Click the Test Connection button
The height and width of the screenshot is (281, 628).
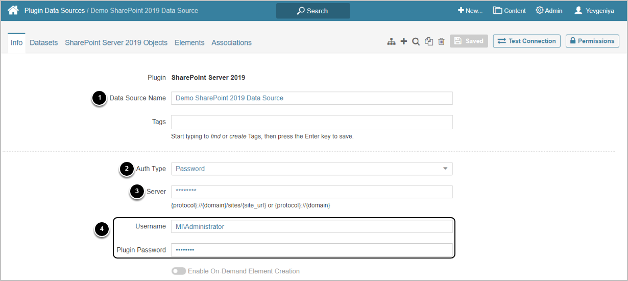pos(526,41)
